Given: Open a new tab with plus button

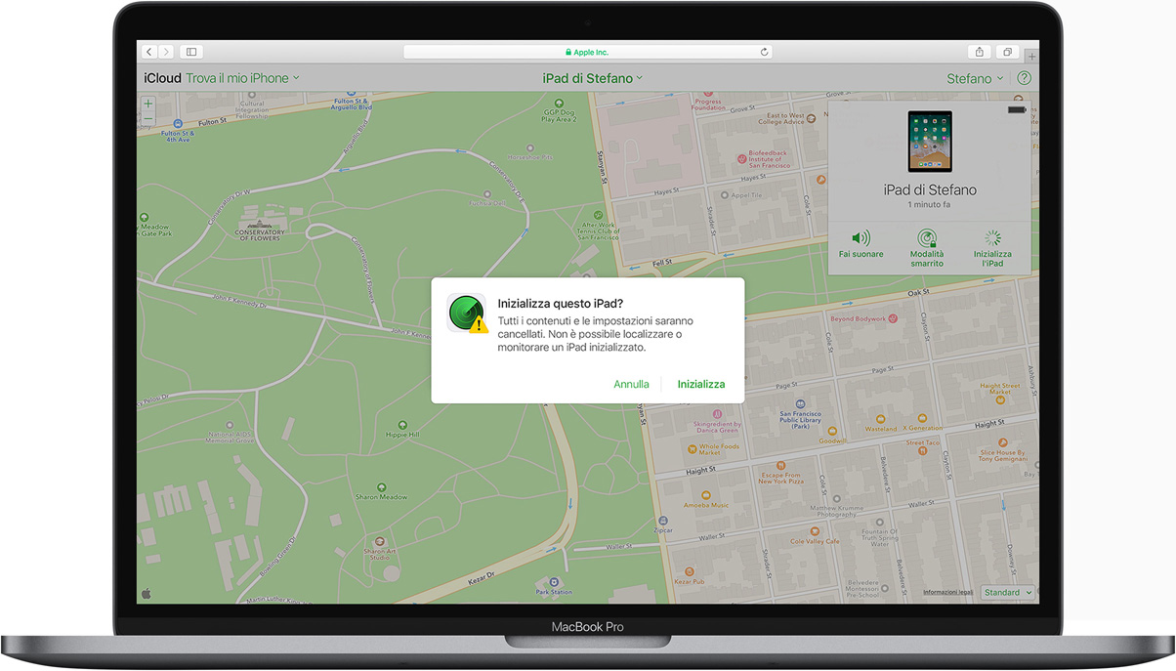Looking at the screenshot, I should click(1032, 56).
